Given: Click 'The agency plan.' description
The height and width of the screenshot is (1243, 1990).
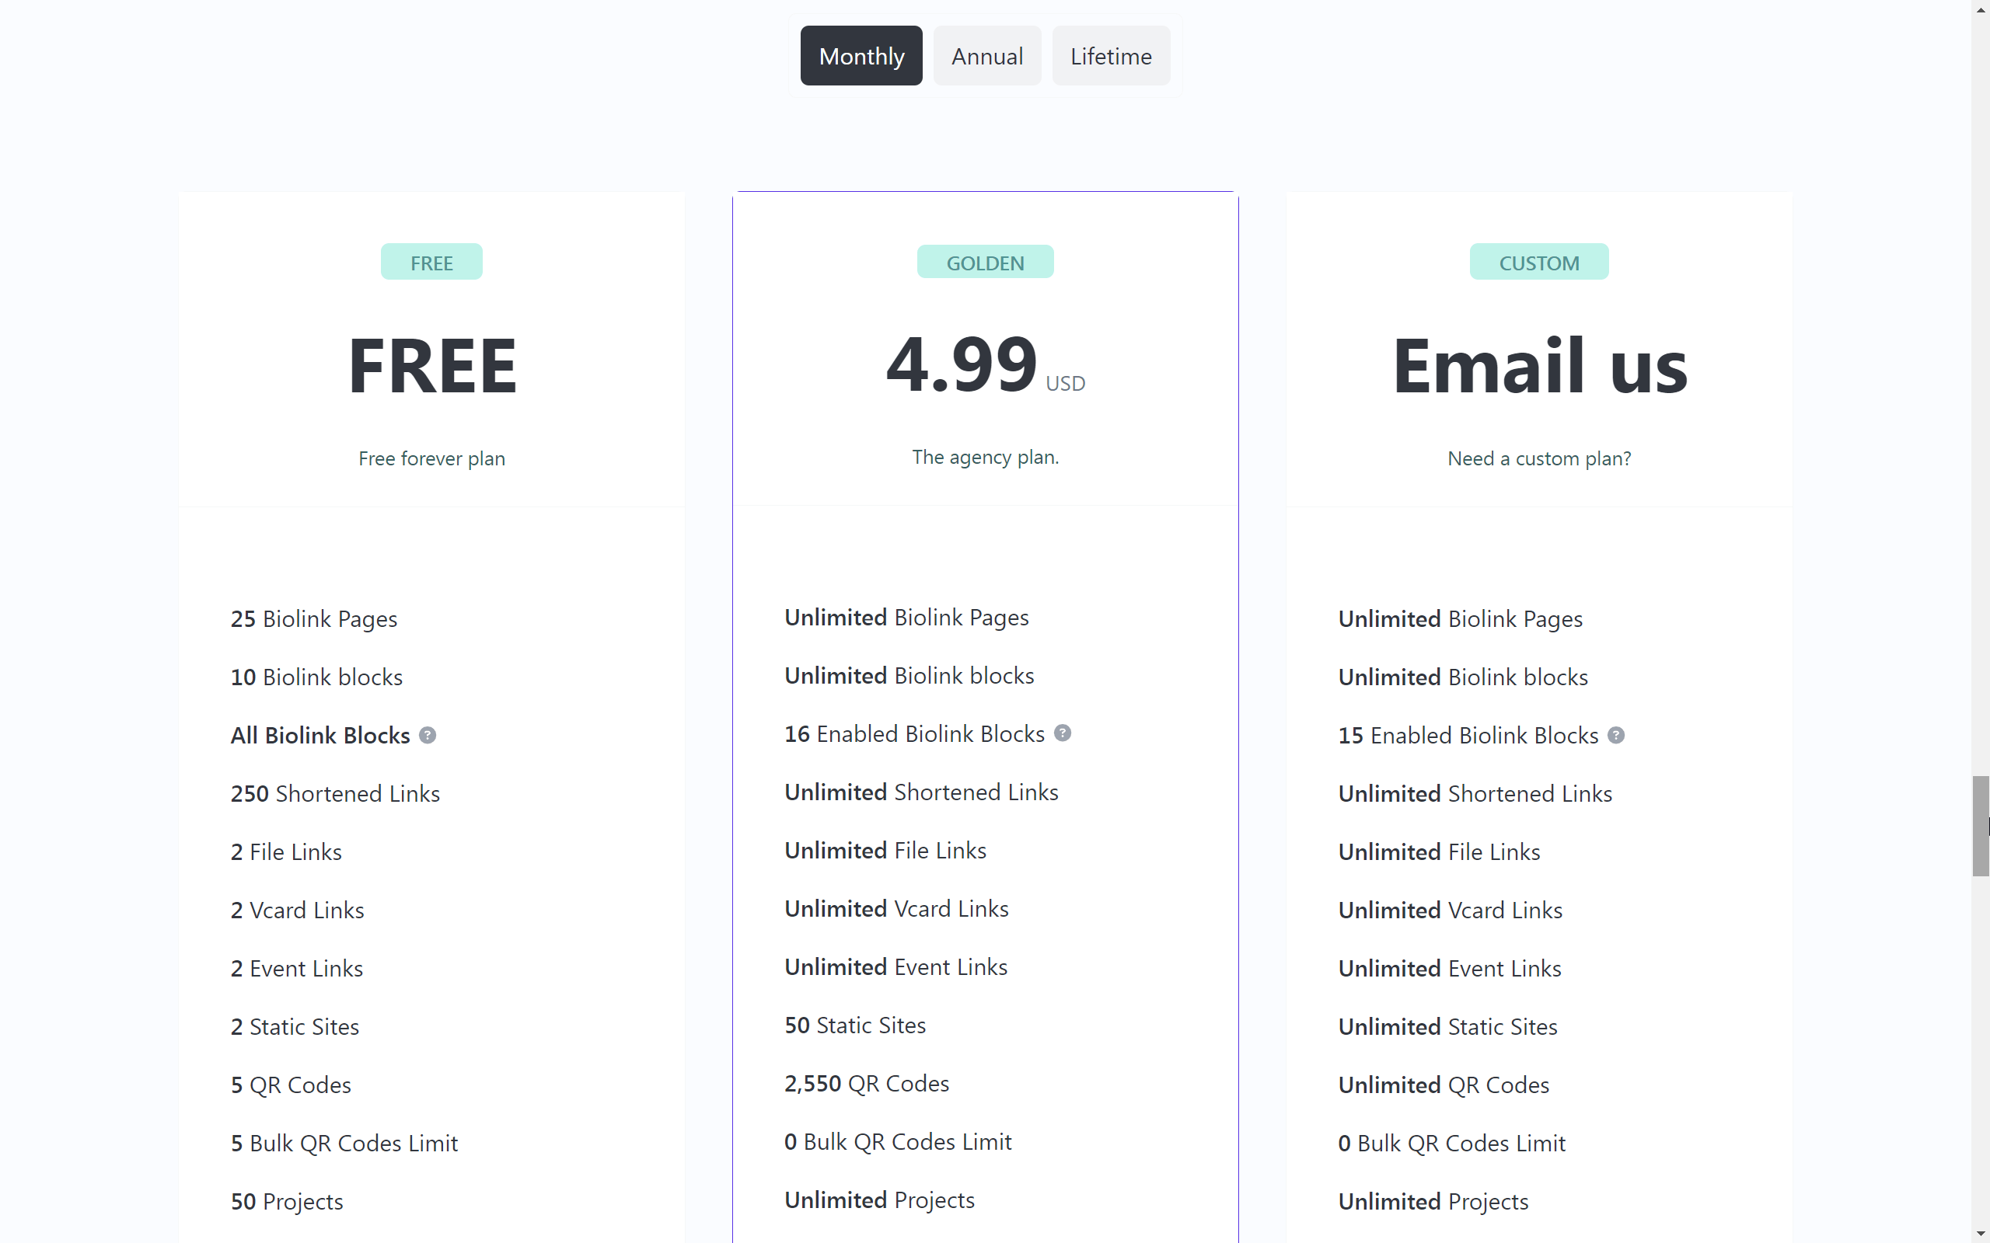Looking at the screenshot, I should pos(985,456).
